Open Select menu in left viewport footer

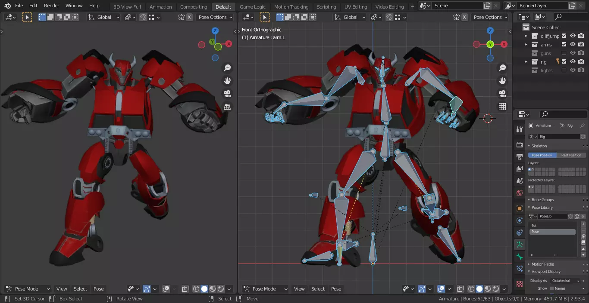click(81, 289)
